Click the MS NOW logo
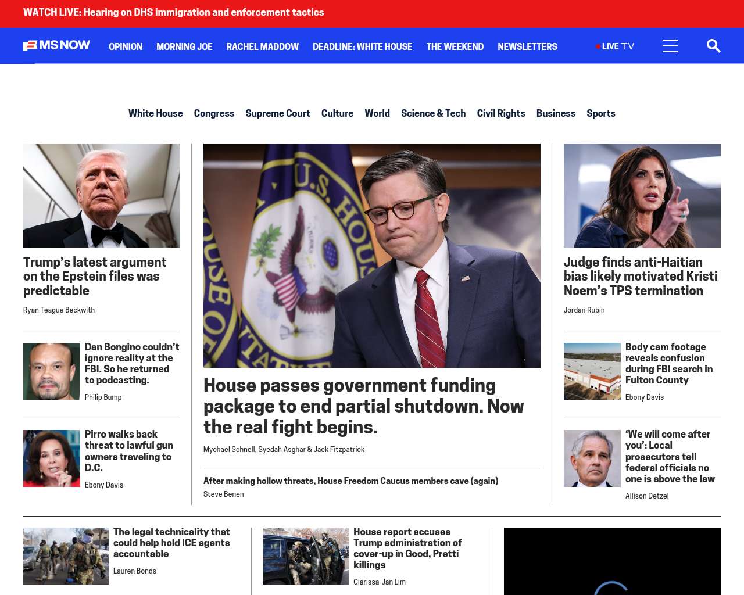 pos(56,45)
